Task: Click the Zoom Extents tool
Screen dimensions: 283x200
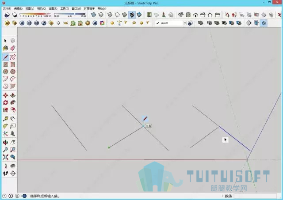Action: (5, 157)
